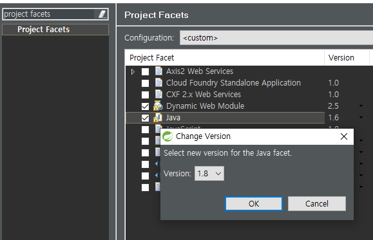Check the Axis2 Web Services checkbox
Image resolution: width=373 pixels, height=240 pixels.
[145, 71]
